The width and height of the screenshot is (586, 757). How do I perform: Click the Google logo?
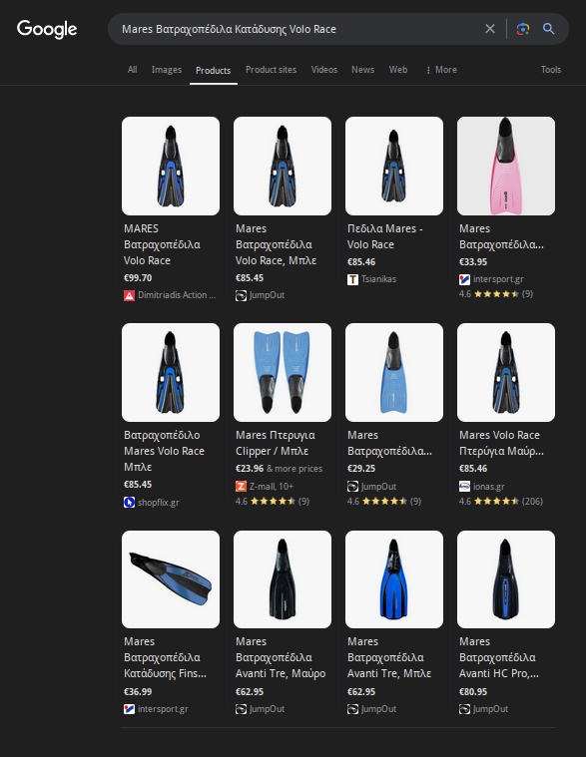pyautogui.click(x=47, y=29)
